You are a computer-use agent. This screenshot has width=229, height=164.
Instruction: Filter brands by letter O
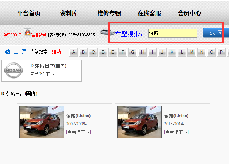[x=211, y=52]
